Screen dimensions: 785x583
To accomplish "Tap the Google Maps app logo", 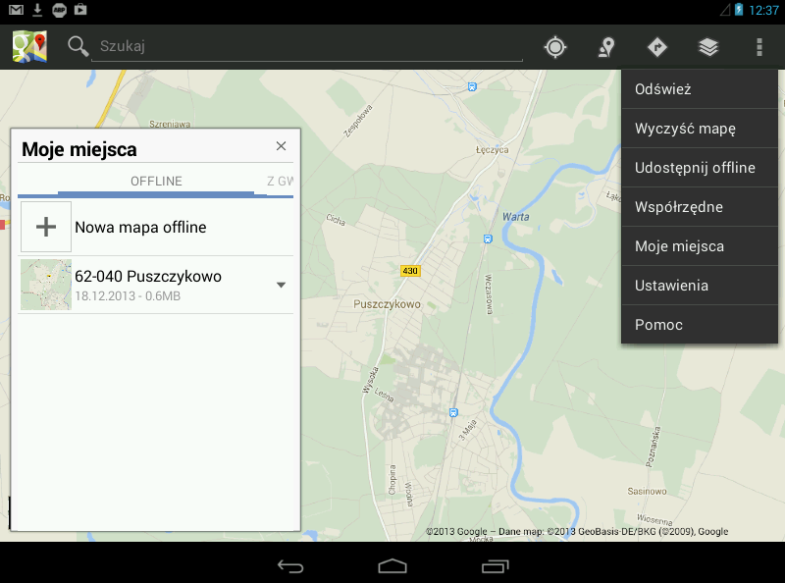I will point(29,46).
